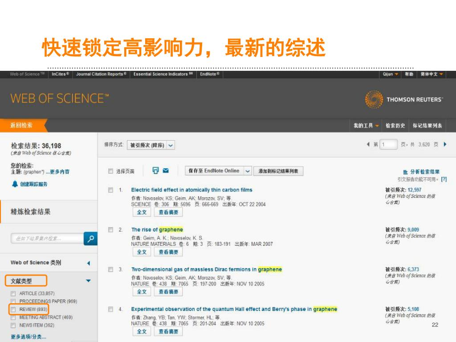The width and height of the screenshot is (456, 342).
Task: Click citation count 9,009
Action: [413, 230]
